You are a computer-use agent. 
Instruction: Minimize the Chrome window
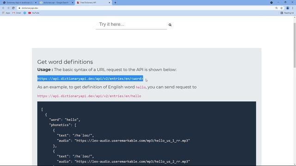pyautogui.click(x=278, y=2)
